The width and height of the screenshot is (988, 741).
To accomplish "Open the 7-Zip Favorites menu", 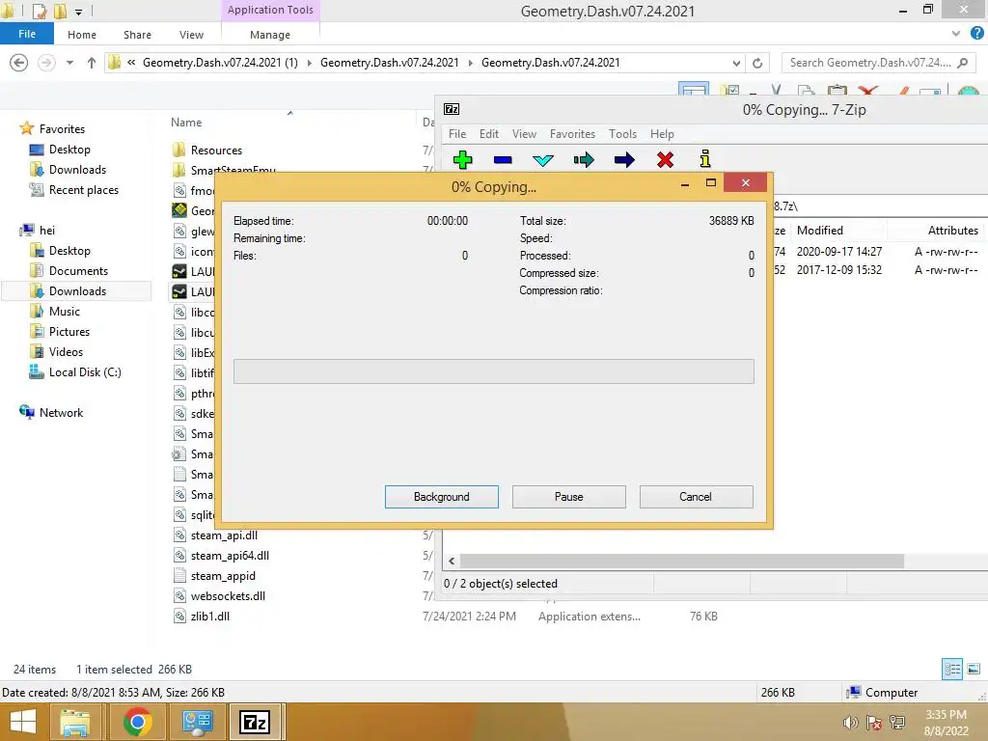I will (x=572, y=133).
